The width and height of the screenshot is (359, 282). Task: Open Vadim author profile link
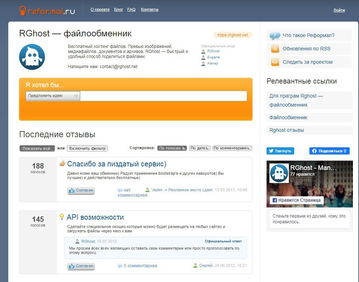[x=182, y=190]
